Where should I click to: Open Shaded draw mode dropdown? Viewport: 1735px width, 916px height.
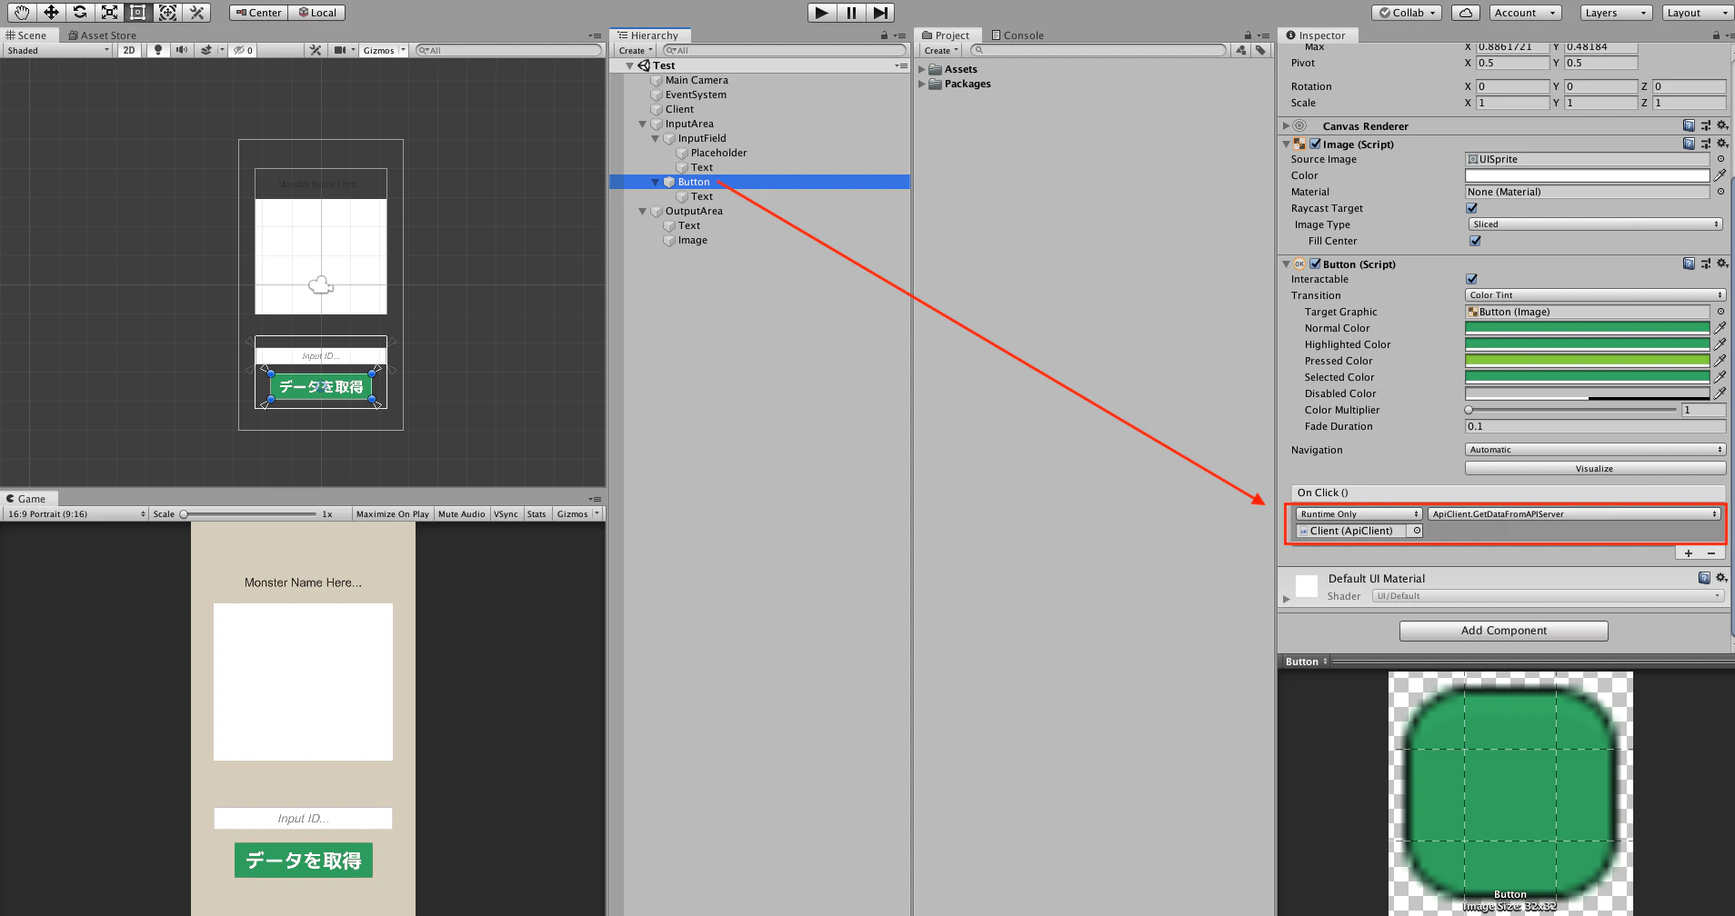(58, 50)
